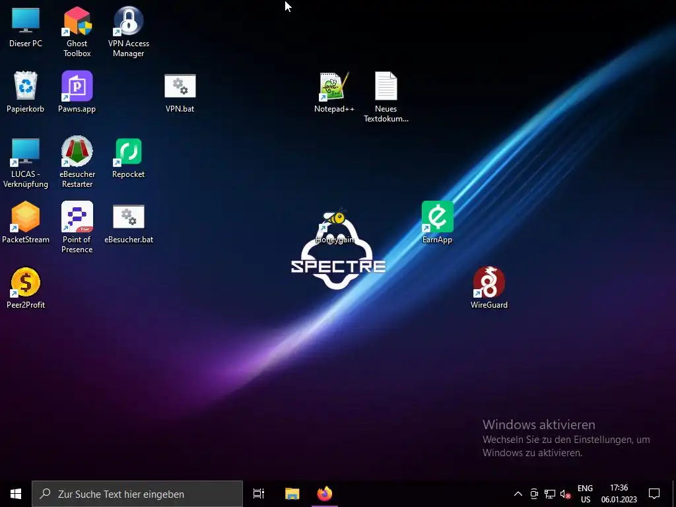The image size is (676, 507).
Task: Click the eBesucher Restarter icon
Action: (x=77, y=162)
